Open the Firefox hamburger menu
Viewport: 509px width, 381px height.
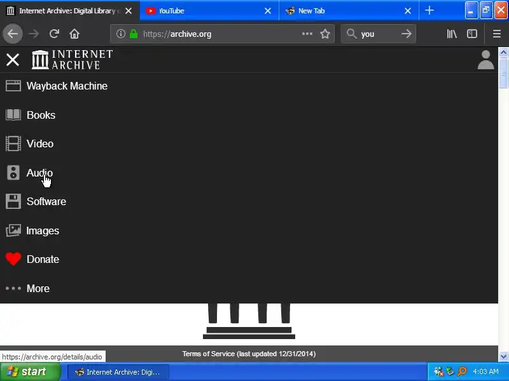click(x=497, y=34)
